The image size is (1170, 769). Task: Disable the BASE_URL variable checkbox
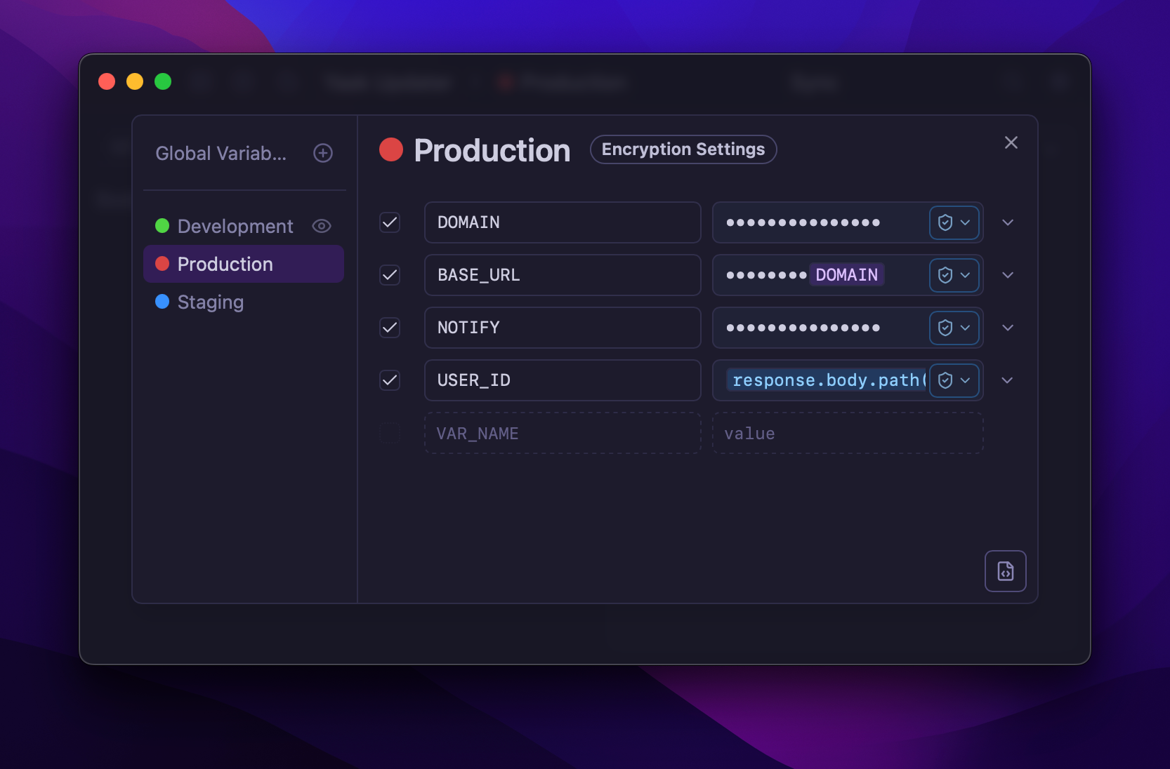point(390,275)
